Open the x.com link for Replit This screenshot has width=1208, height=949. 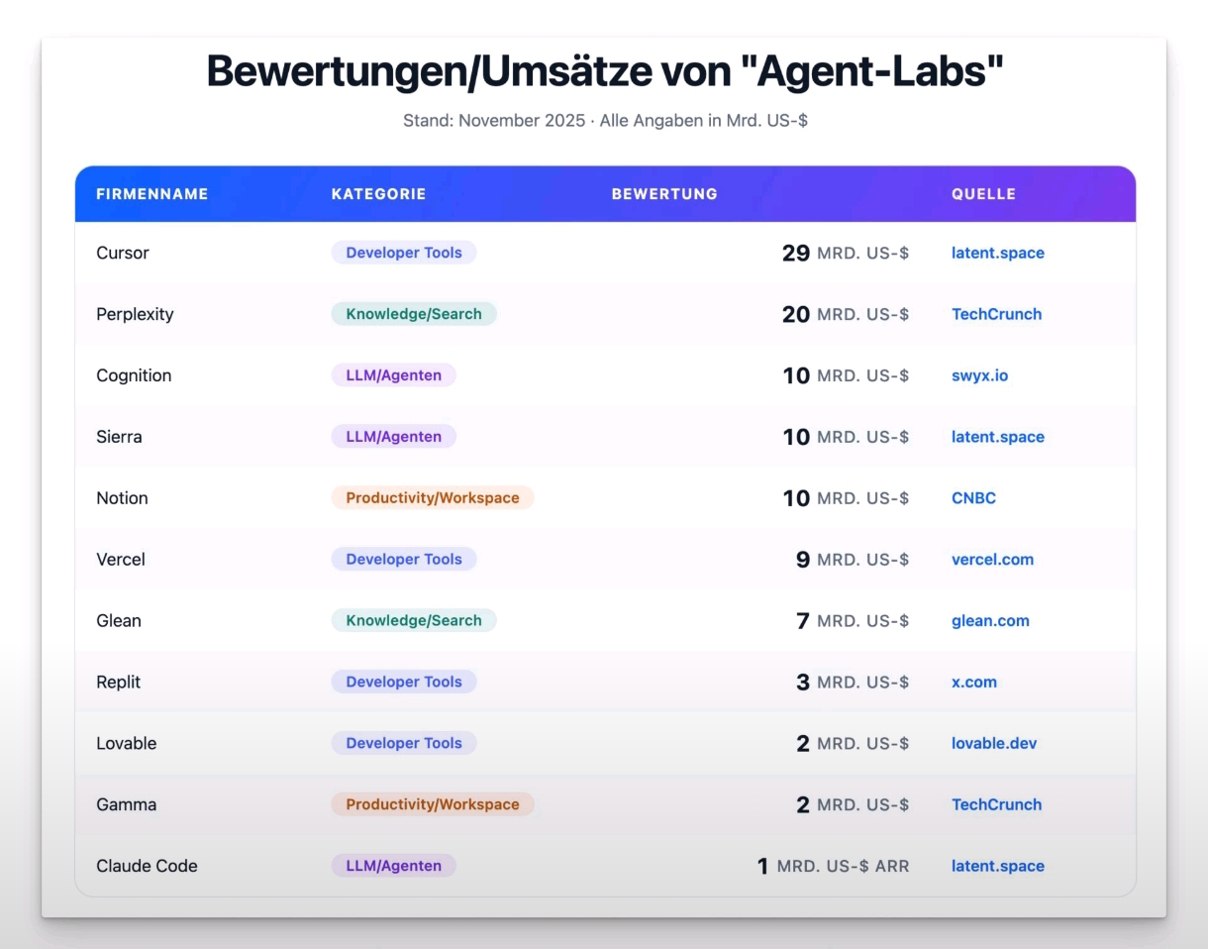[973, 683]
